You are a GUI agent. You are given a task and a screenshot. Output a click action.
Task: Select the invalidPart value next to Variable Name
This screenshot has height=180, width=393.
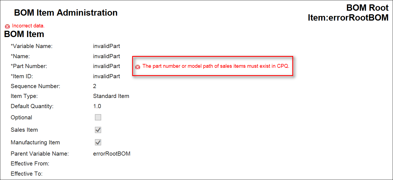pos(106,46)
